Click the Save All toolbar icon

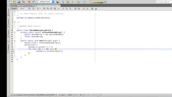click(23, 2)
